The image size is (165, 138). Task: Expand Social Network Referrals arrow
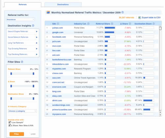[37, 37]
